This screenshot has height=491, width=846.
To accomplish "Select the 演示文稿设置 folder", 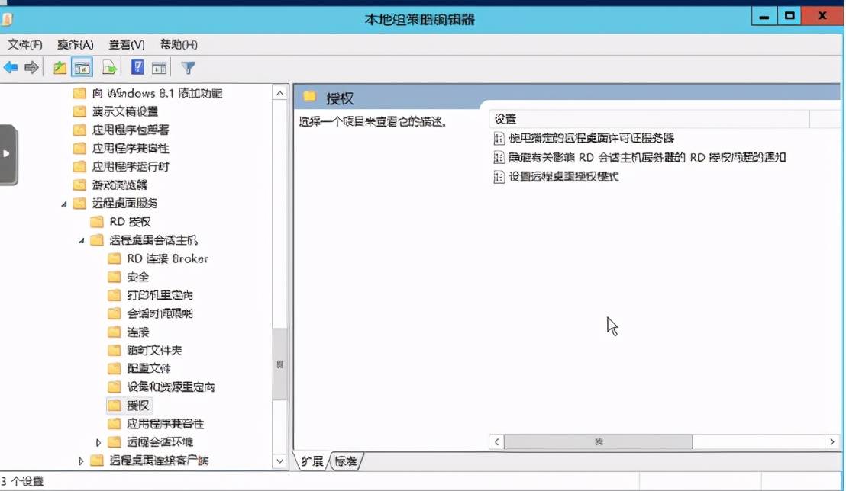I will pyautogui.click(x=115, y=111).
